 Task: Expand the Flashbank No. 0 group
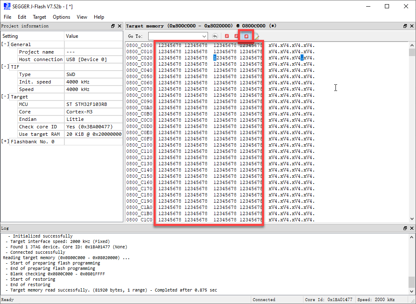pyautogui.click(x=5, y=142)
